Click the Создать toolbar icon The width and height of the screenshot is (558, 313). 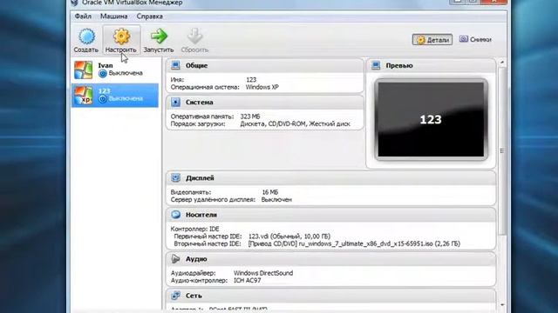86,37
